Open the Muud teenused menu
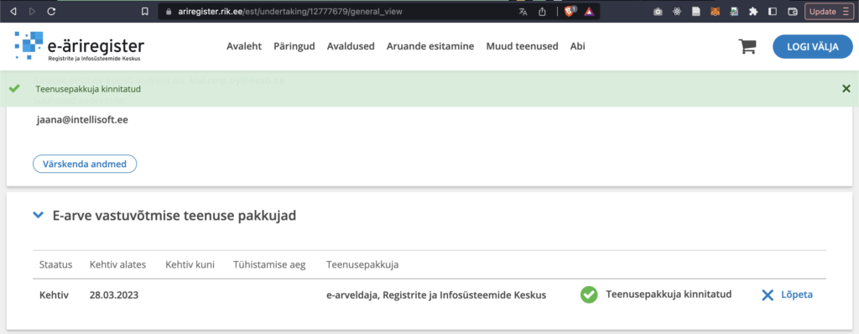Screen dimensions: 859x334 coord(522,46)
